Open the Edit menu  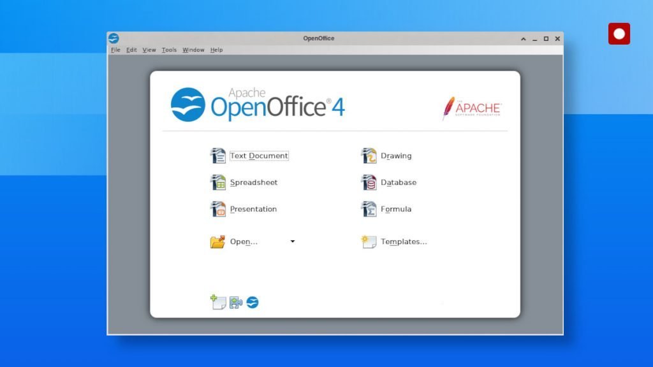[131, 50]
